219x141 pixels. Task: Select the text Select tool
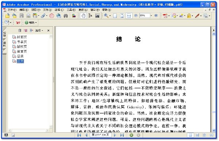[90, 16]
